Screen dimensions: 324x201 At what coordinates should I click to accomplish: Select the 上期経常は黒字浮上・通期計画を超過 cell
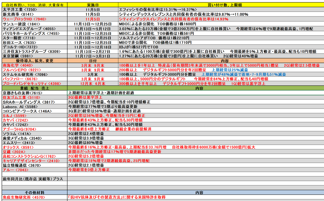pyautogui.click(x=195, y=93)
